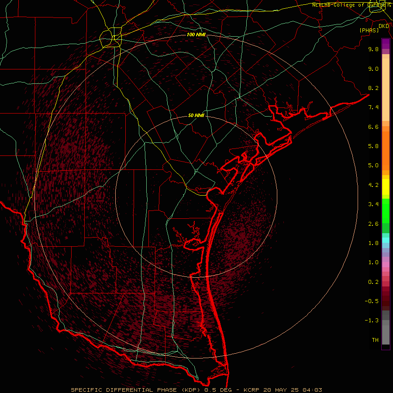Select the dark red swatch near -0.5

pos(386,301)
